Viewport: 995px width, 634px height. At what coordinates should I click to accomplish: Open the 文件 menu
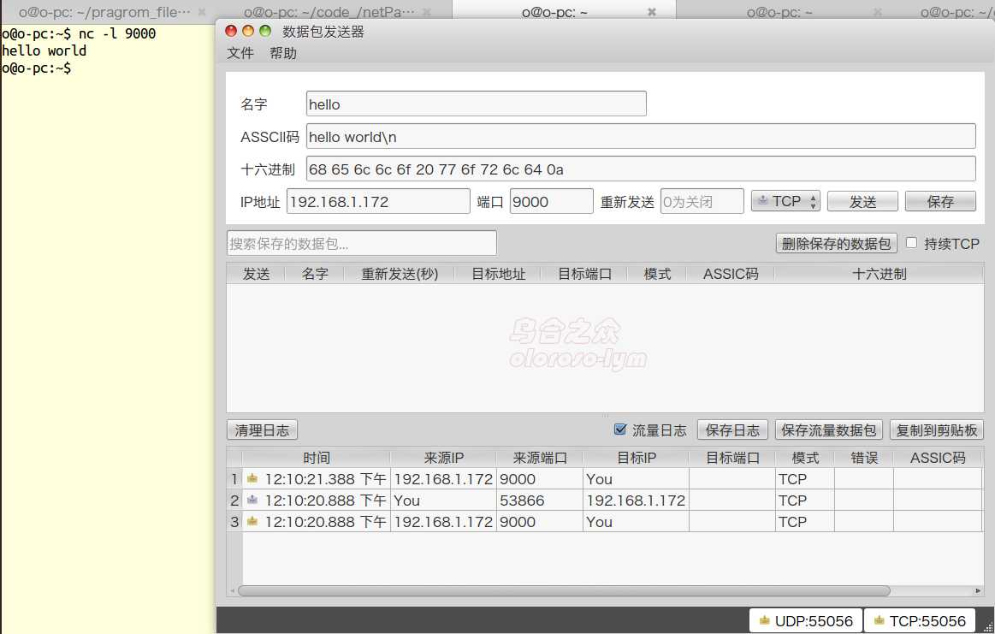click(x=240, y=53)
